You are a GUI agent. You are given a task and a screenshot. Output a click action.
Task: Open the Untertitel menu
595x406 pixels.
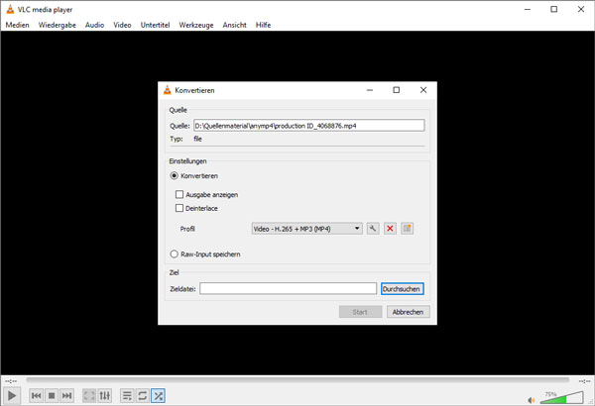coord(155,25)
